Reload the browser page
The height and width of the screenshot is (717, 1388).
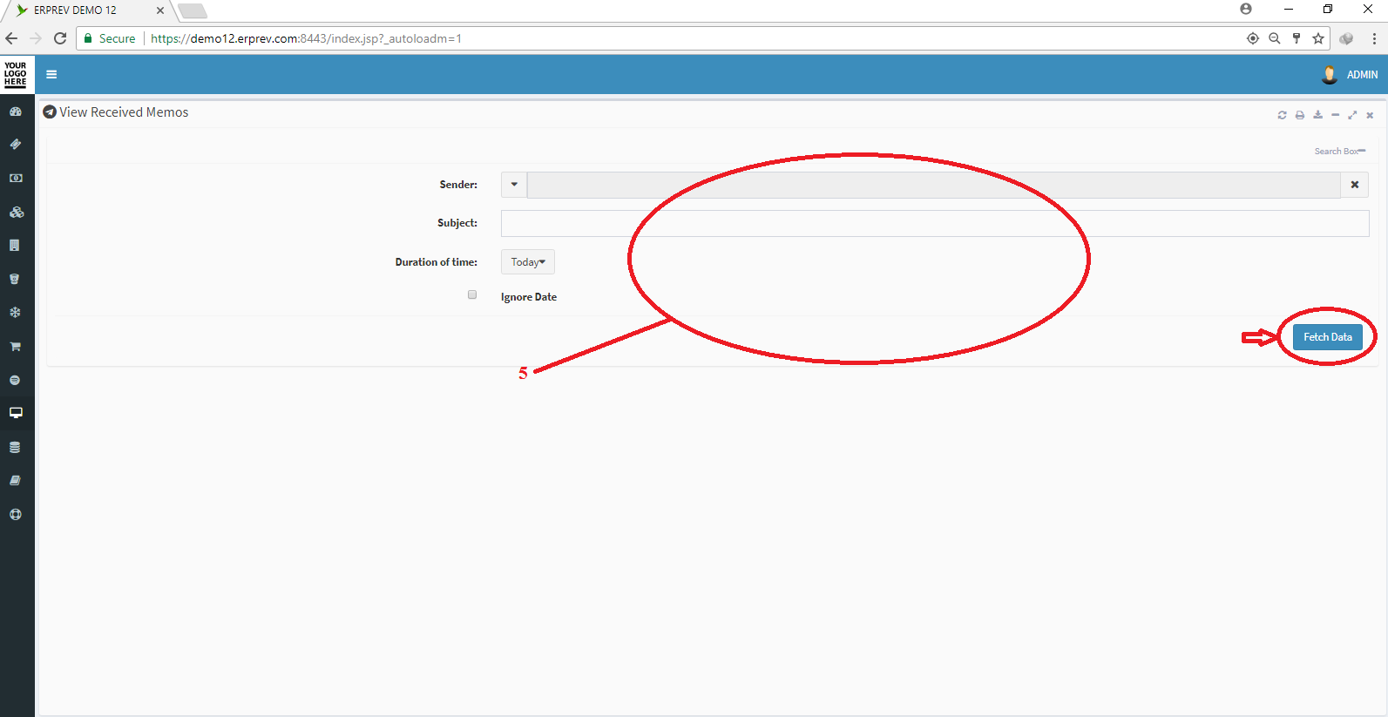(60, 38)
